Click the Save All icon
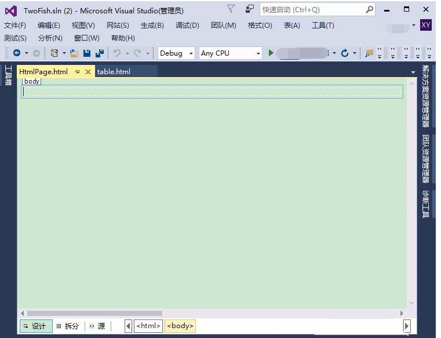The image size is (441, 338). pos(100,53)
